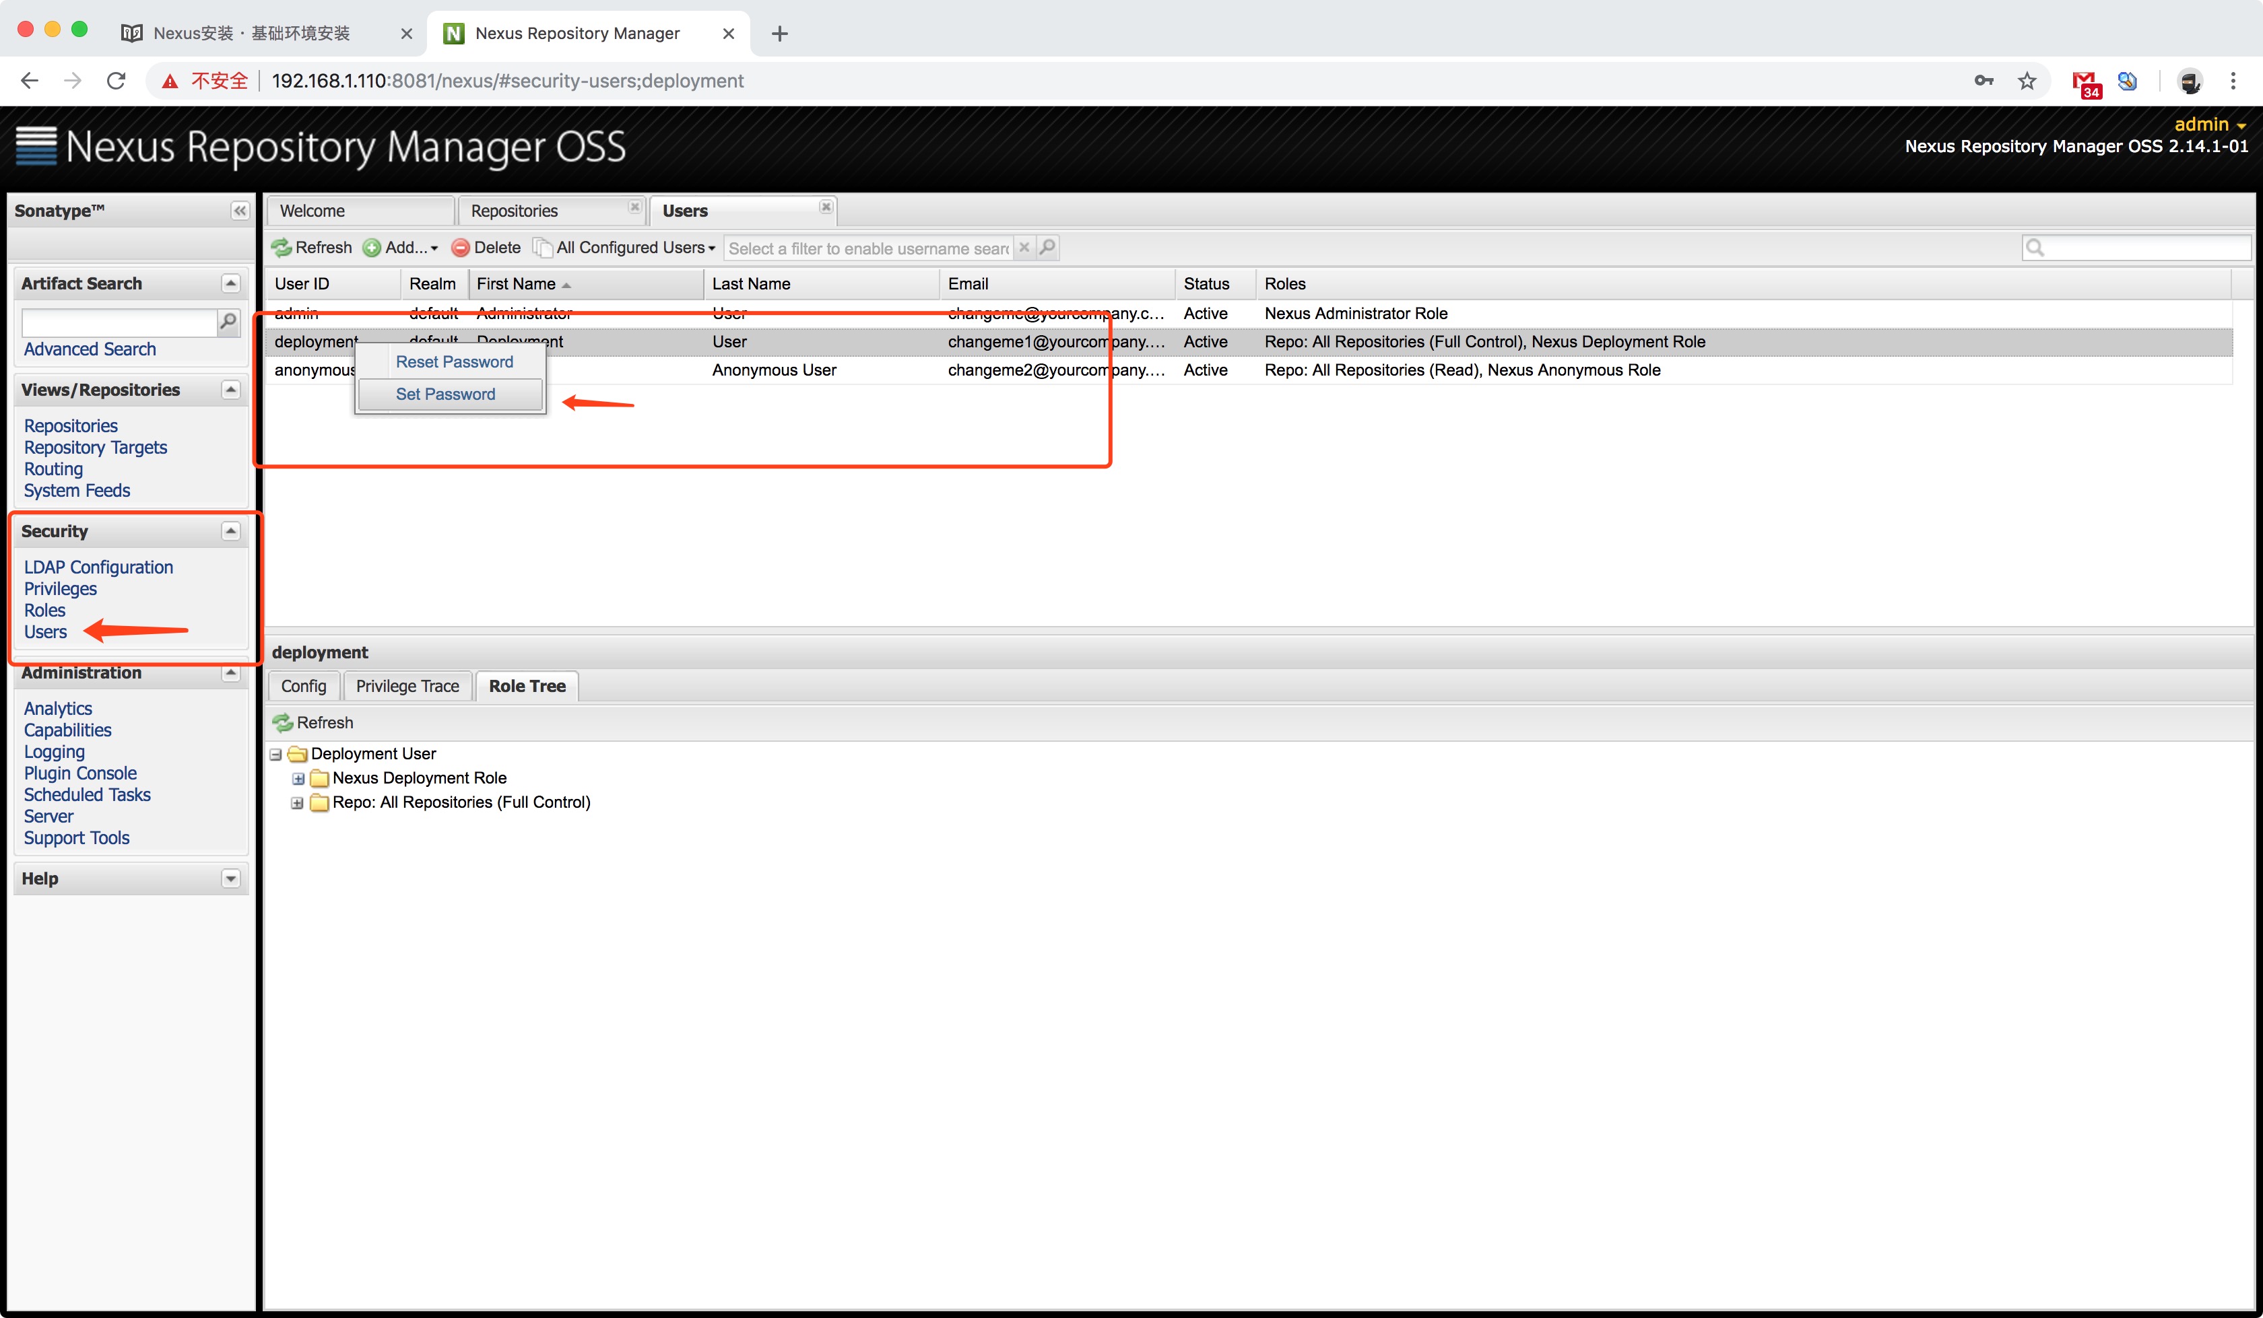This screenshot has height=1318, width=2263.
Task: Click the username filter search magnifier icon
Action: pos(1047,248)
